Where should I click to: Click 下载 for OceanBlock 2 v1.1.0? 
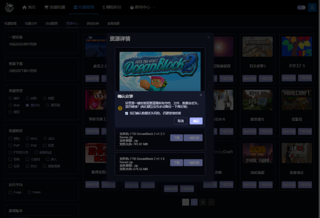click(176, 163)
